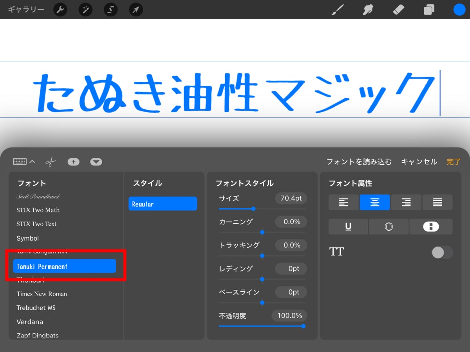Screen dimensions: 470x352
Task: Return to the ギャラリー gallery
Action: [26, 10]
